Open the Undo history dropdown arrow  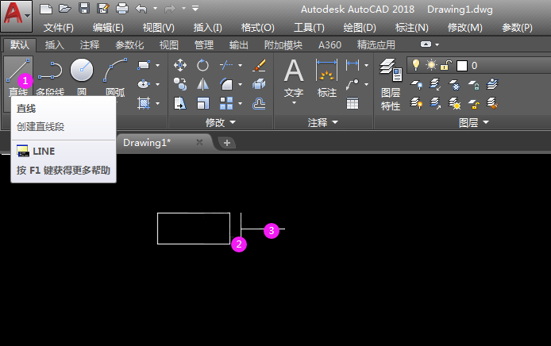coord(156,8)
